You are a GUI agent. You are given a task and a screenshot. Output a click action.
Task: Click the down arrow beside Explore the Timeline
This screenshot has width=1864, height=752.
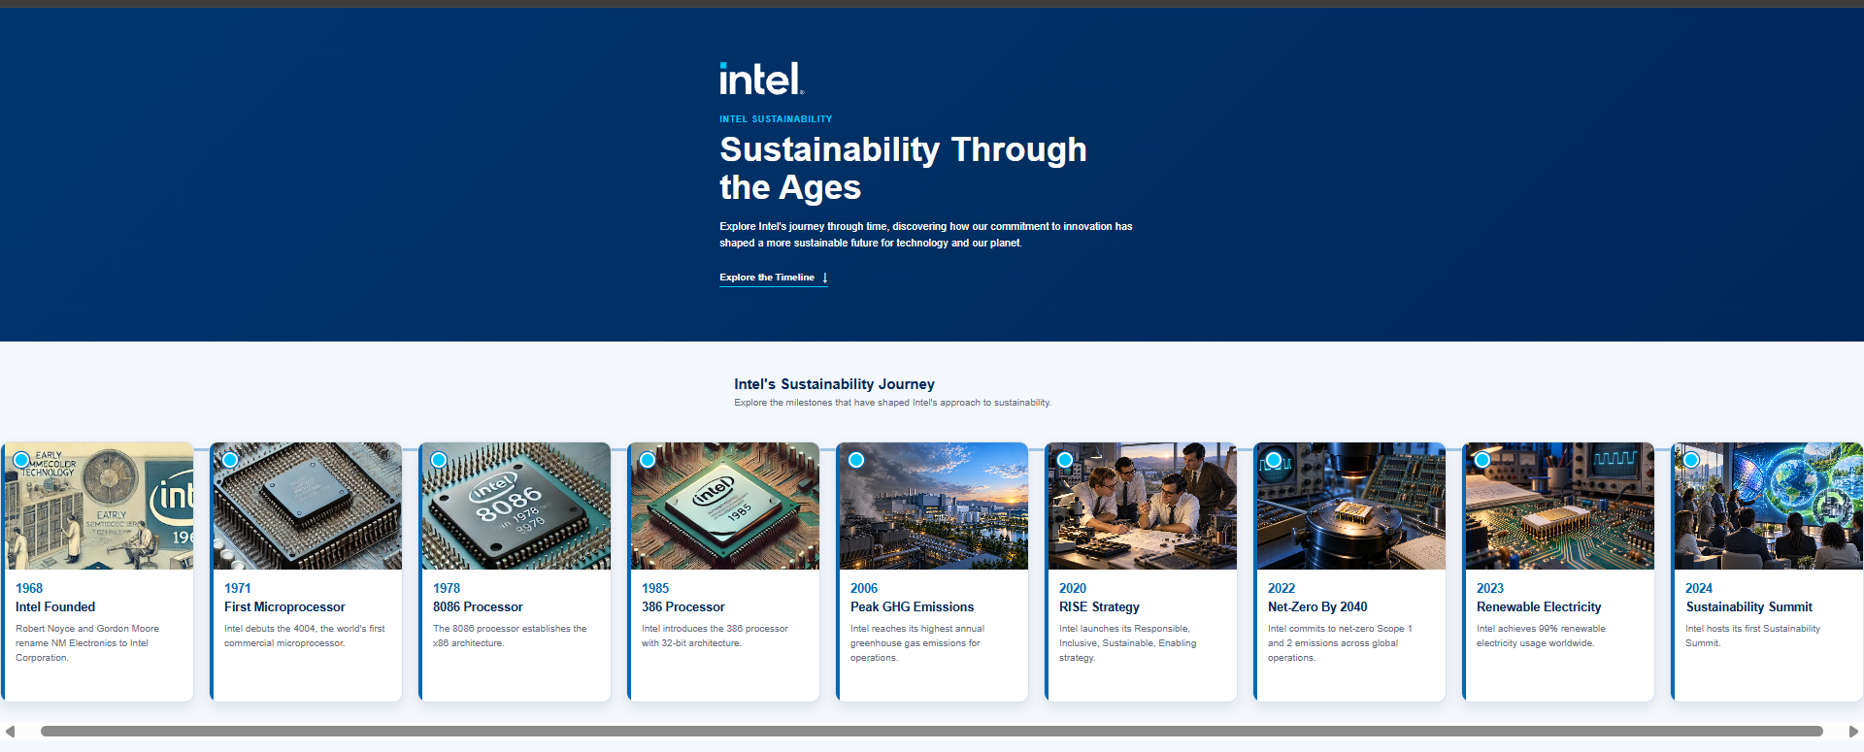tap(824, 278)
